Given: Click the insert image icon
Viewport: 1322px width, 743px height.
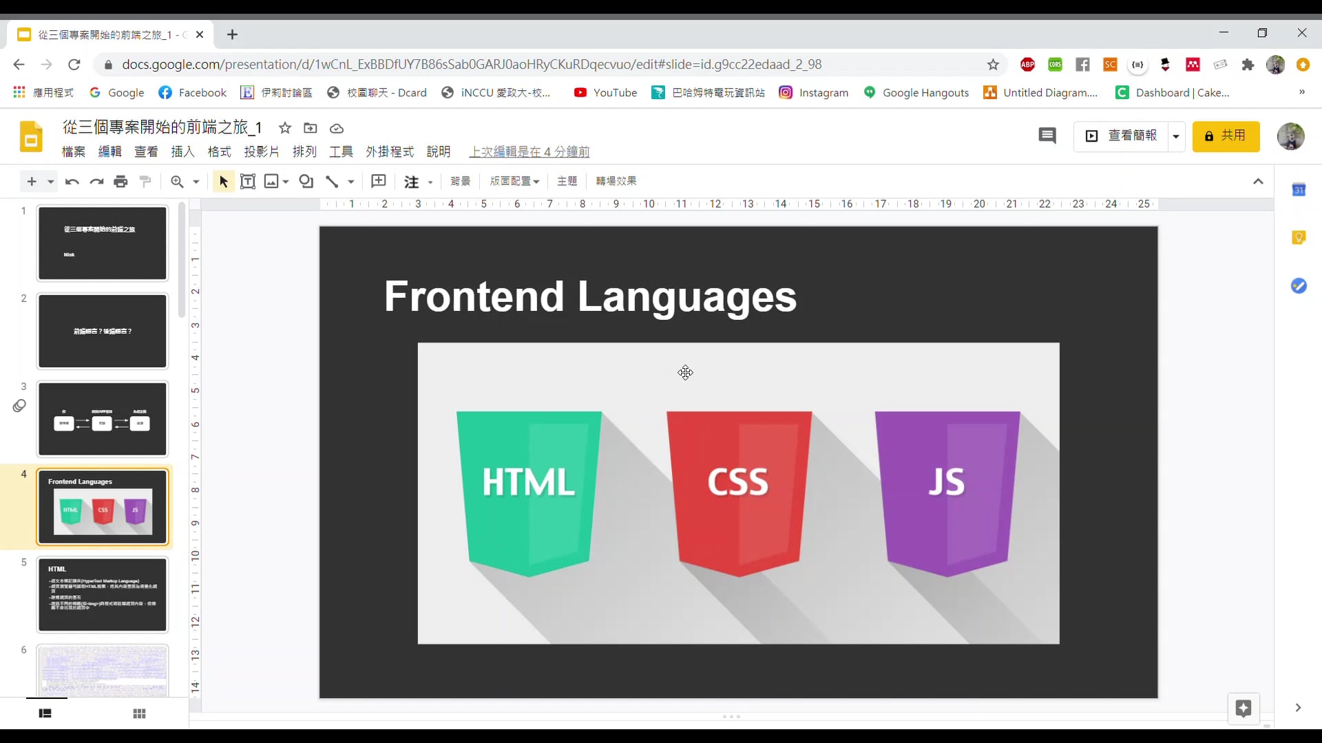Looking at the screenshot, I should pyautogui.click(x=271, y=182).
